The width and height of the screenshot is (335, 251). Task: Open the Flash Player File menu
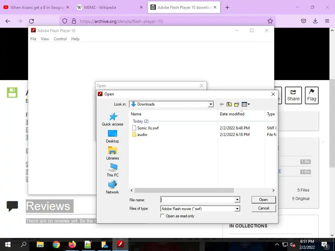33,39
